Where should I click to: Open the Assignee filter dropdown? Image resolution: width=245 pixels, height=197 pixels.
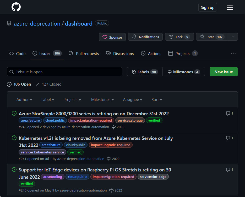pos(133,100)
